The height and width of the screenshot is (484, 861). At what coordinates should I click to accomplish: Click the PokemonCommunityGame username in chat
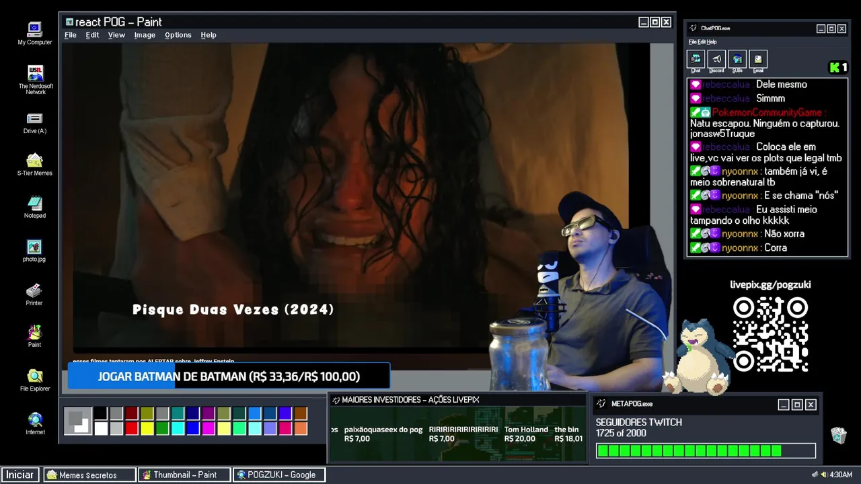tap(767, 112)
